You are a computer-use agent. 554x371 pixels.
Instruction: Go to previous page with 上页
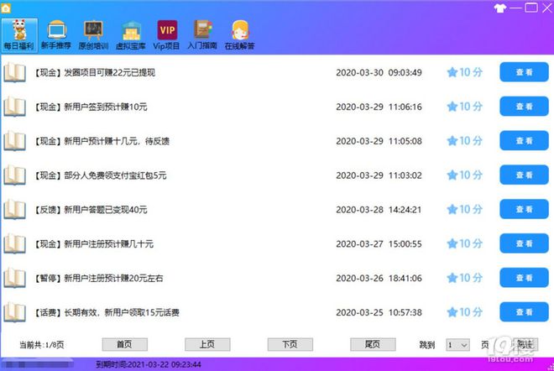(207, 344)
